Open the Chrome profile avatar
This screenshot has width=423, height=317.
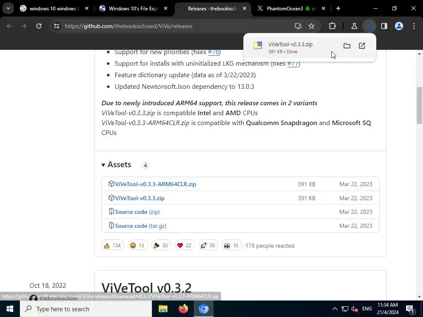[399, 26]
